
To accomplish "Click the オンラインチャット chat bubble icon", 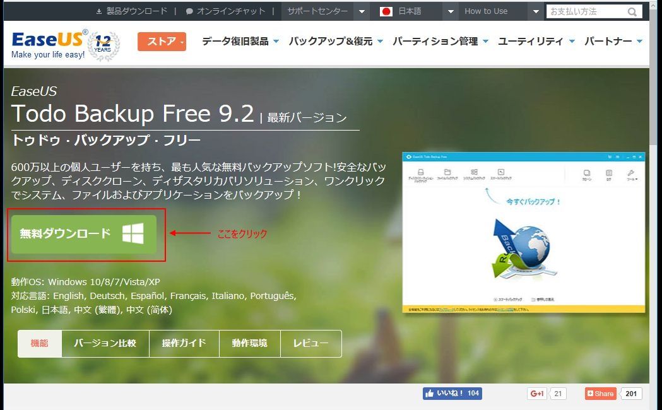I will (189, 11).
